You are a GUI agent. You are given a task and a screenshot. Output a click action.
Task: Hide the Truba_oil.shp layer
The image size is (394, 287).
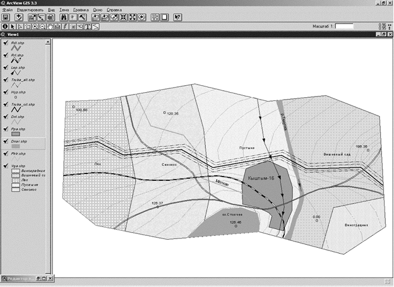(5, 104)
